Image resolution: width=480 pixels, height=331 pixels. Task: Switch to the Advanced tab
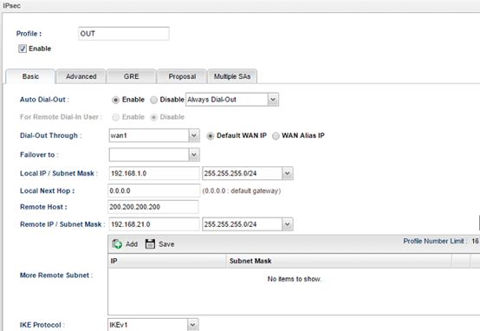click(x=81, y=76)
